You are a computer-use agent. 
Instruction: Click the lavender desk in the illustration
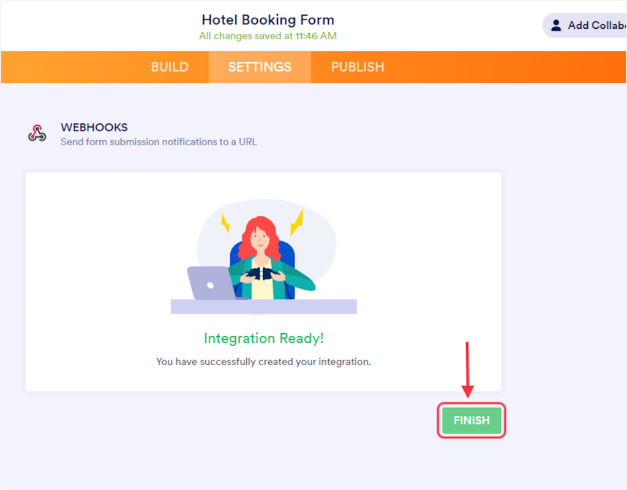coord(263,306)
